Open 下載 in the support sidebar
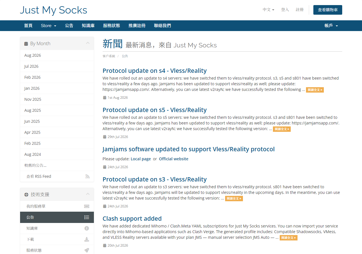The image size is (362, 254). coord(57,239)
